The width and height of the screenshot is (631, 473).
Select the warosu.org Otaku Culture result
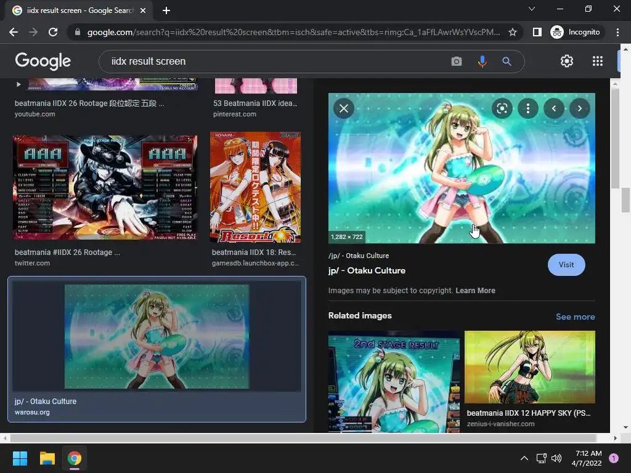click(157, 349)
